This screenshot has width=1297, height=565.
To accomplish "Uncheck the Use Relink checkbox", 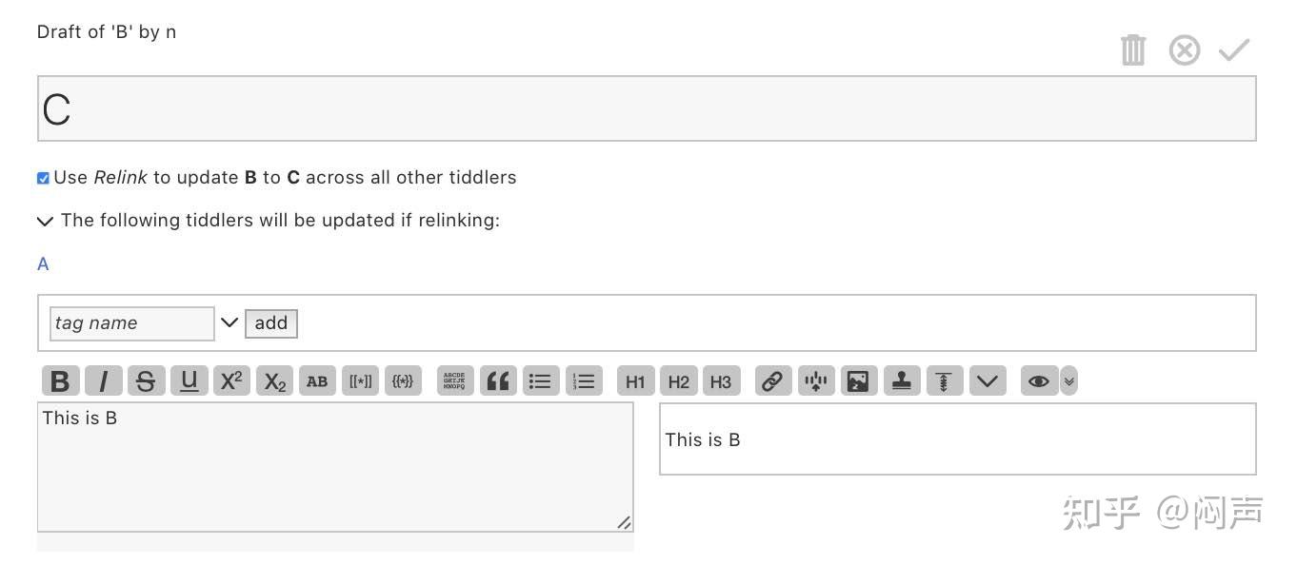I will (43, 178).
